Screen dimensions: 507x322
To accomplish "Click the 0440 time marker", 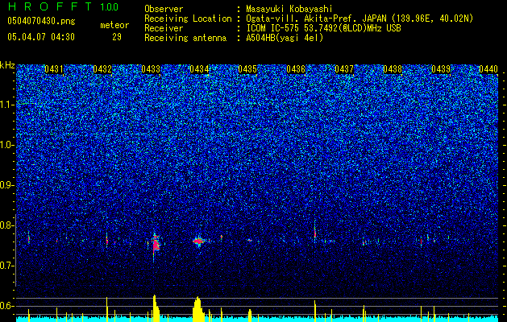I will tap(488, 69).
